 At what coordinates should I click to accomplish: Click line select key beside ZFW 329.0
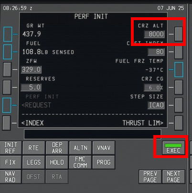pyautogui.click(x=7, y=69)
